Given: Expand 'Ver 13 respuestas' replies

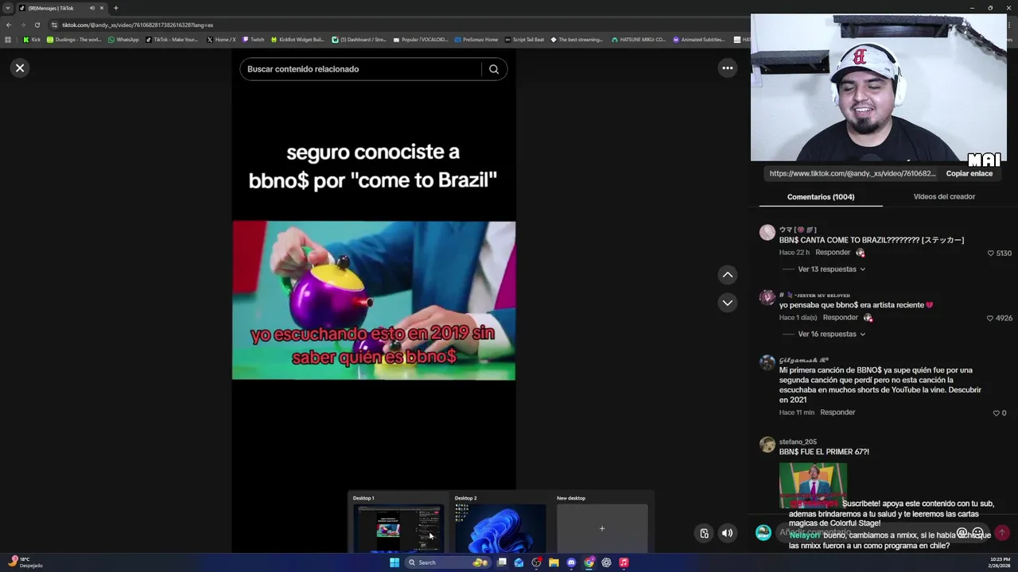Looking at the screenshot, I should coord(831,269).
